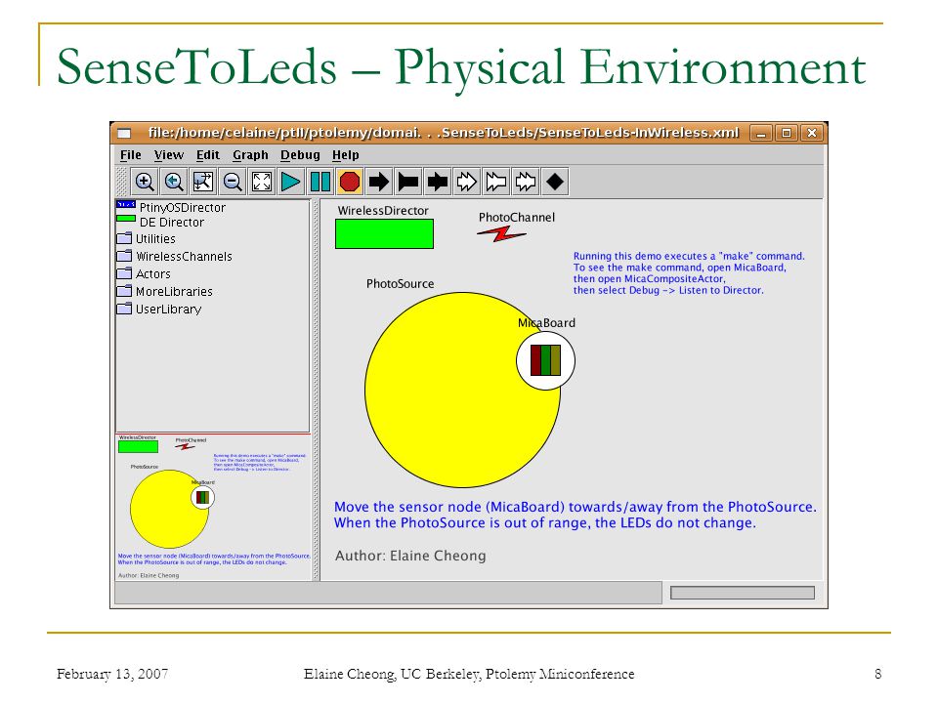The image size is (938, 703).
Task: Click the status progress bar at bottom right
Action: pyautogui.click(x=743, y=593)
